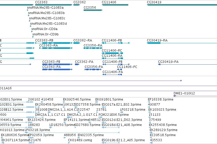Click the CG11406-RA transcript label
The height and width of the screenshot is (144, 217).
(112, 56)
